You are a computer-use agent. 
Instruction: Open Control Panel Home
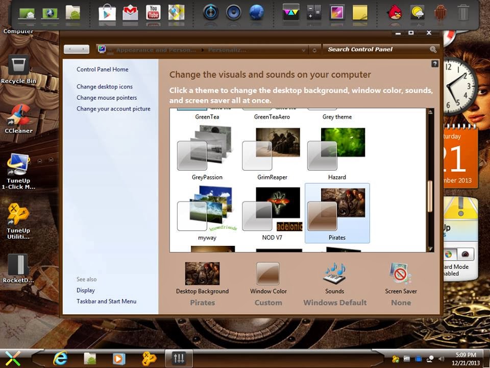103,70
